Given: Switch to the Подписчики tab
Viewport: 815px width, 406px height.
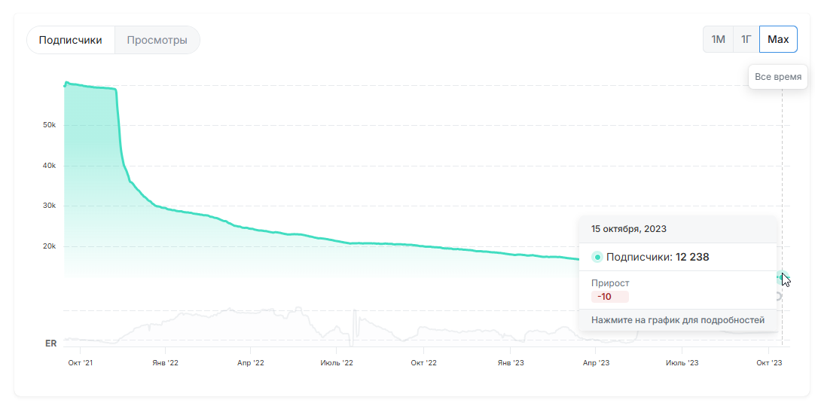Looking at the screenshot, I should [x=71, y=40].
